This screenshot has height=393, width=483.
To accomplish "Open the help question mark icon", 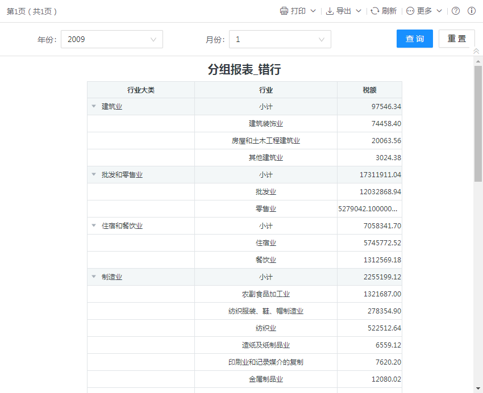I will pyautogui.click(x=456, y=11).
